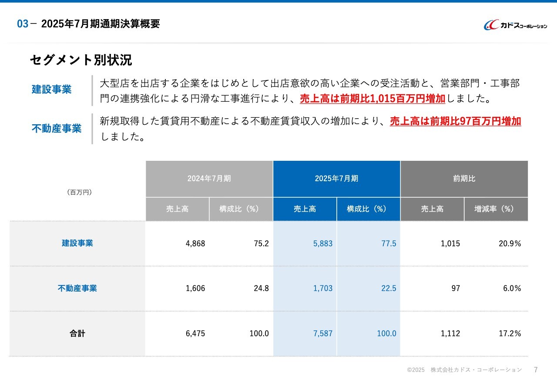Click the 2024 total composition '100.0'

259,334
